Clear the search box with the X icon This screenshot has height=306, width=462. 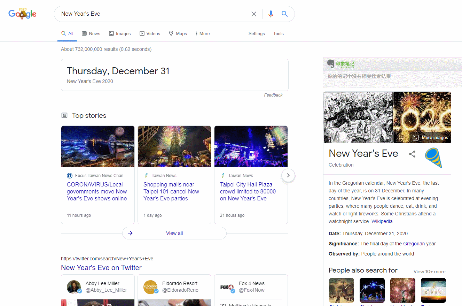click(x=254, y=14)
